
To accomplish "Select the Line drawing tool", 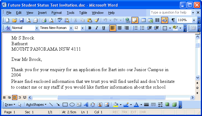I will click(51, 105).
